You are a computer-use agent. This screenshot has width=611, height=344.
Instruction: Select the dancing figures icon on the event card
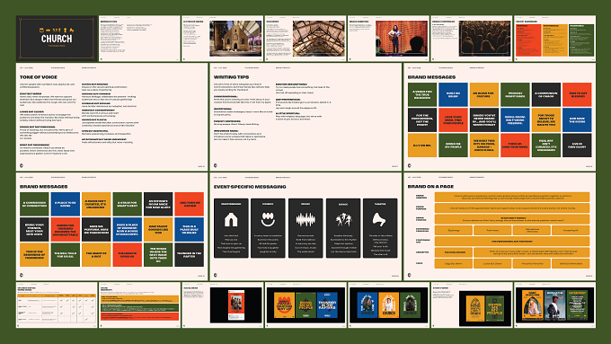pyautogui.click(x=343, y=220)
